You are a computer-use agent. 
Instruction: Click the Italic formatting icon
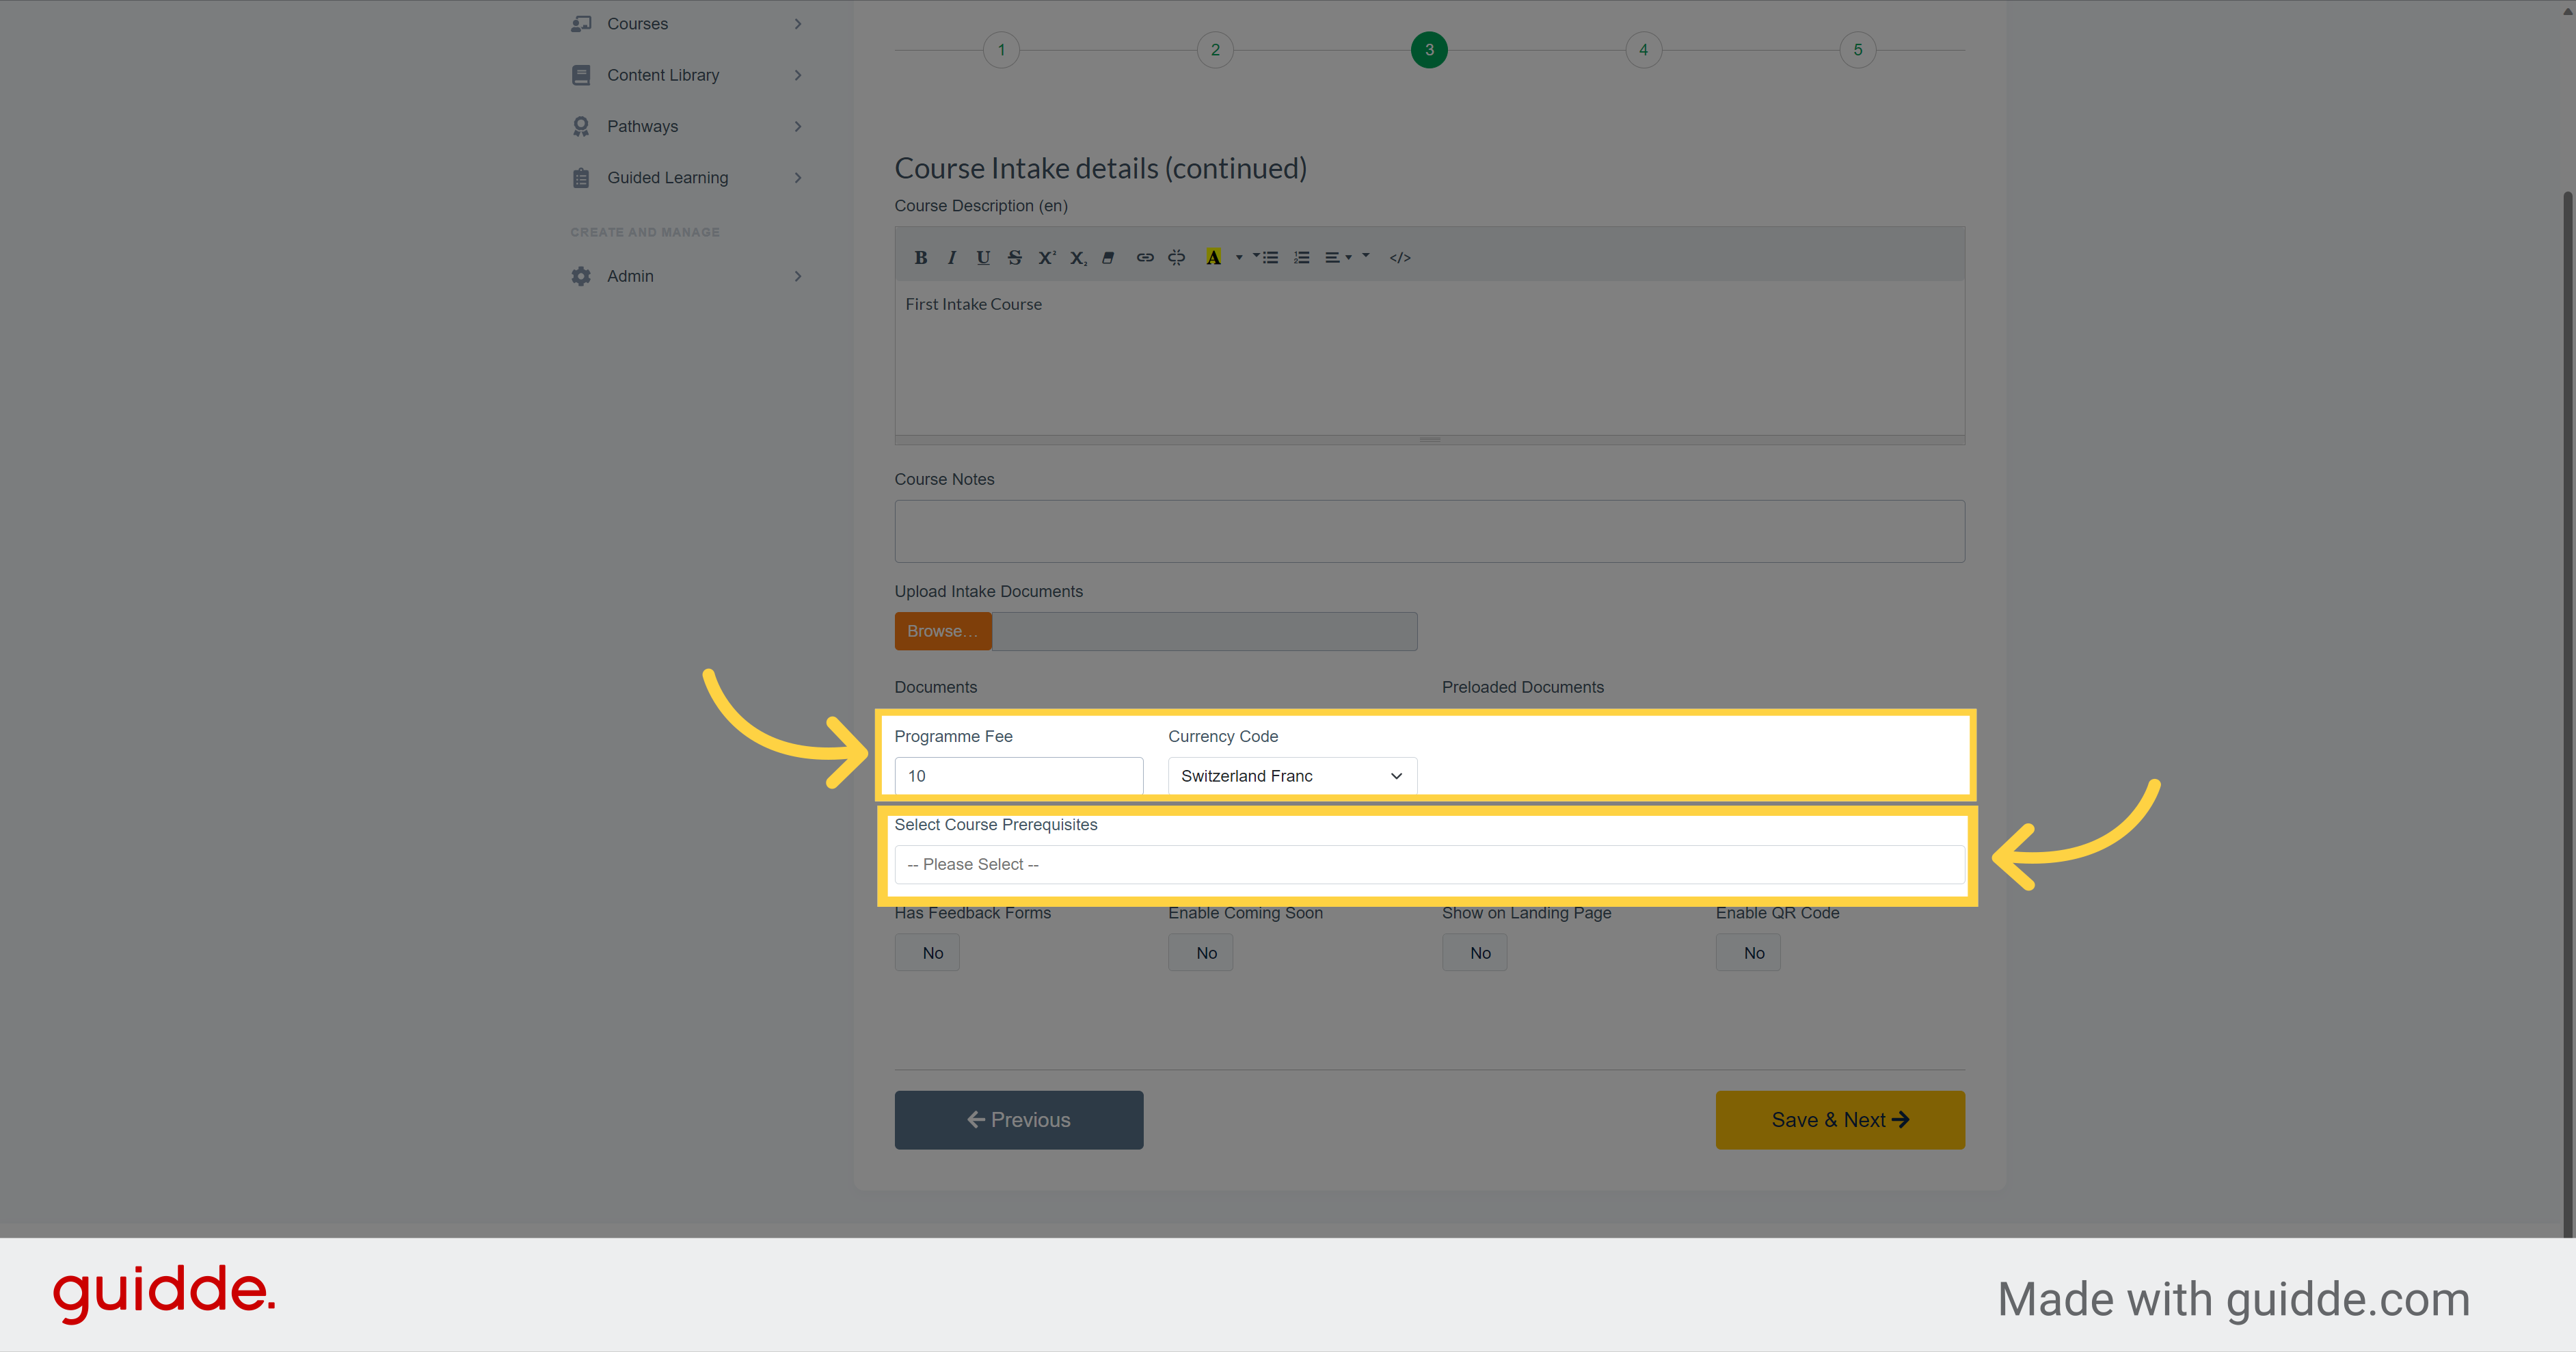(x=951, y=257)
